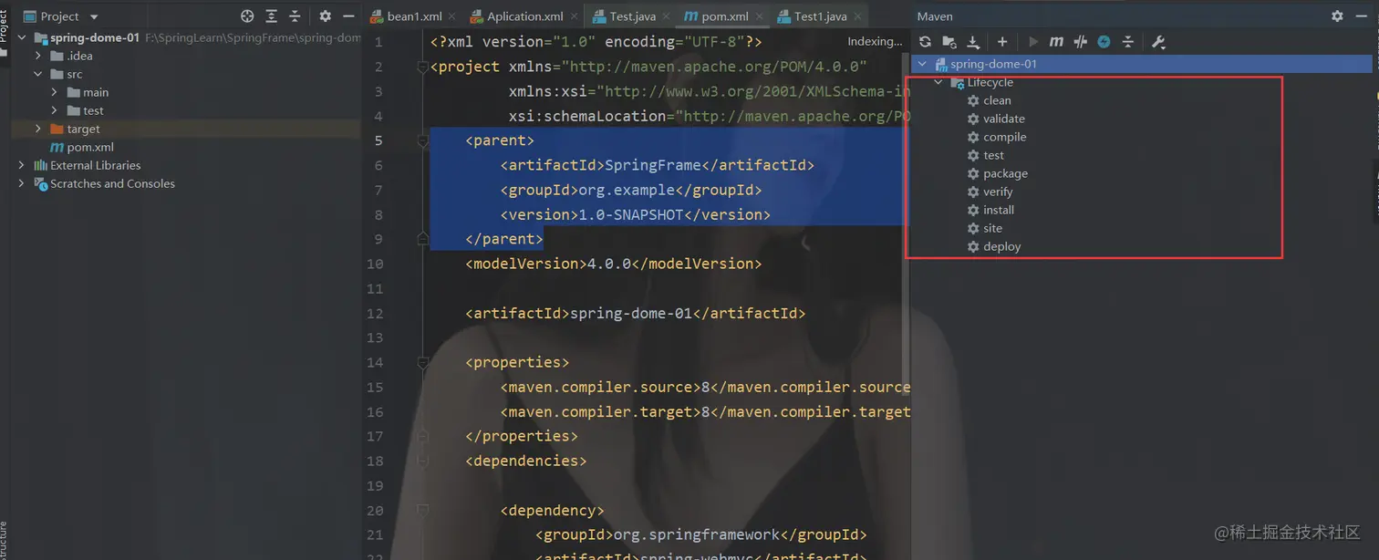Open the Structure side tool tab
The image size is (1379, 560).
click(5, 540)
